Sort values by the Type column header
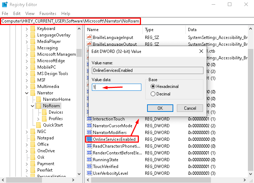Viewport: 254px width, 183px height. 164,30
